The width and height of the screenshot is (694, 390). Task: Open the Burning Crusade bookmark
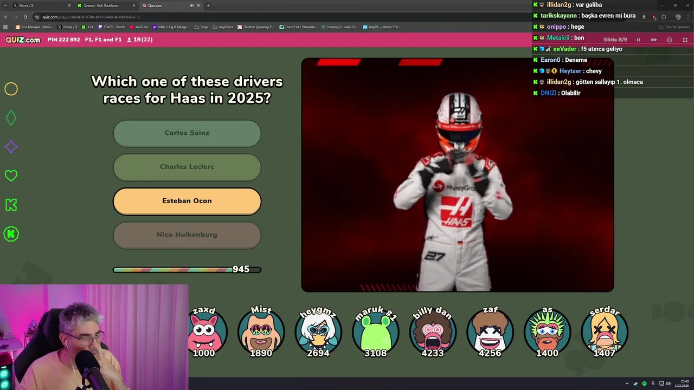pos(339,27)
